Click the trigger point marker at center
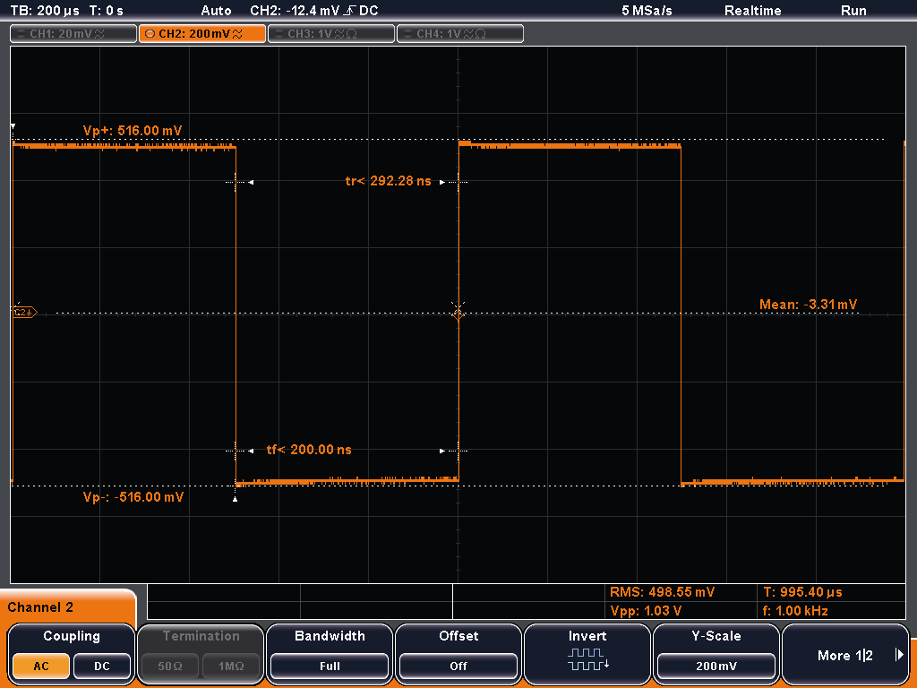Image resolution: width=917 pixels, height=688 pixels. 458,313
